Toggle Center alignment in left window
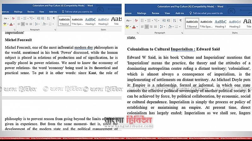The image size is (252, 141). pyautogui.click(x=23, y=24)
